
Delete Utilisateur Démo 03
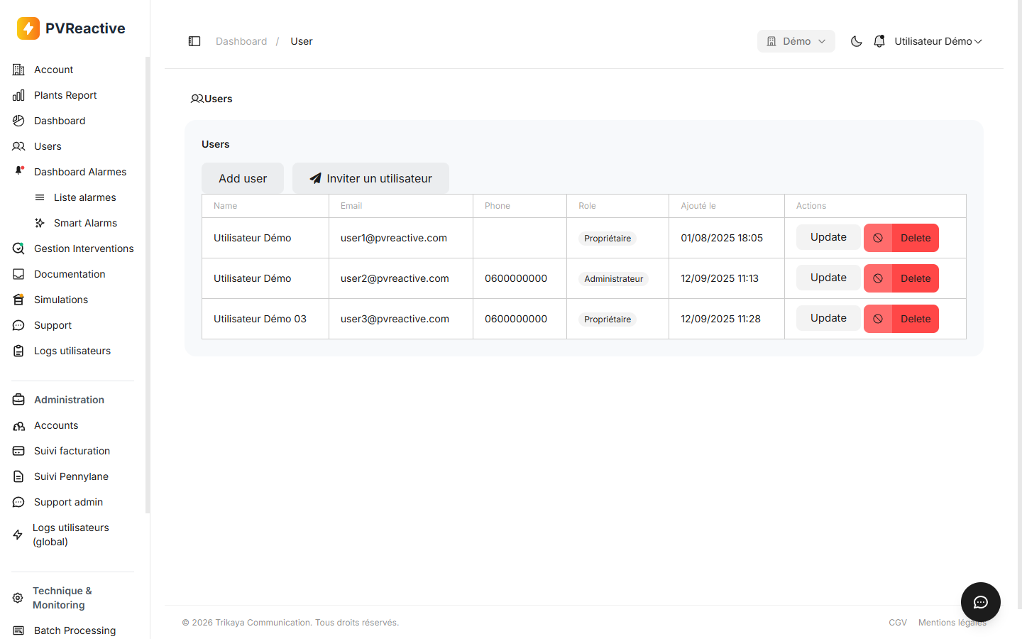[901, 319]
